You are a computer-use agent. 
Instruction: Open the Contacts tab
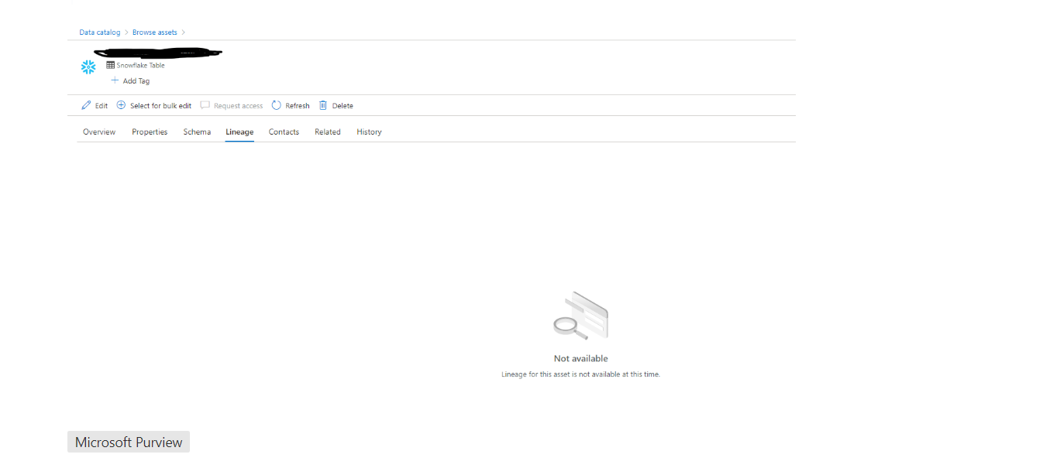tap(284, 132)
